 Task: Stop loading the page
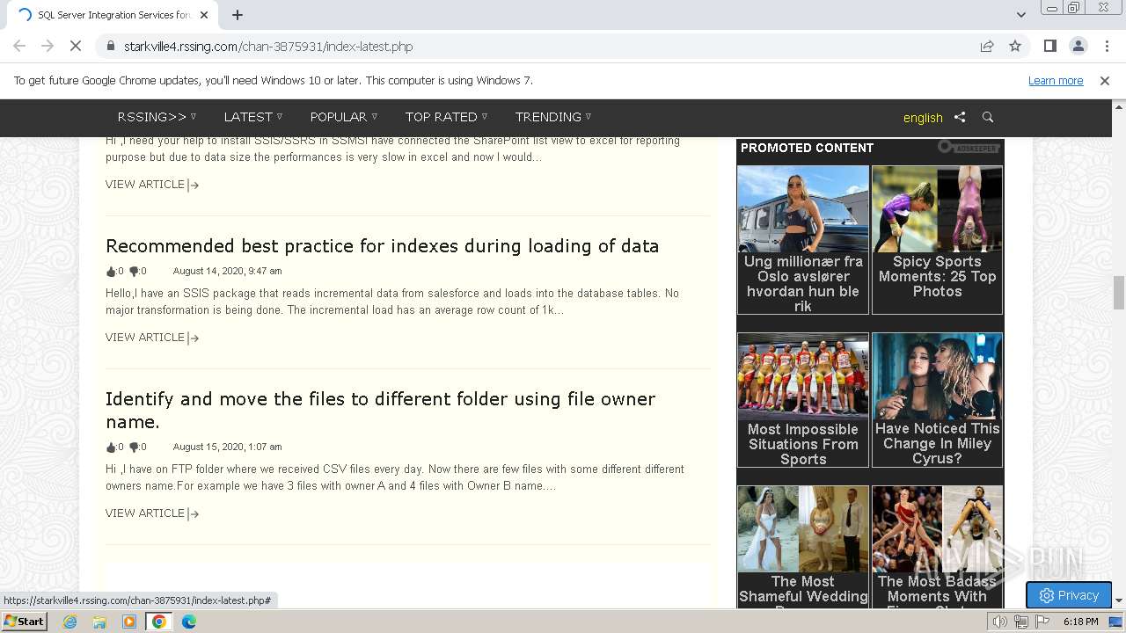pos(76,46)
